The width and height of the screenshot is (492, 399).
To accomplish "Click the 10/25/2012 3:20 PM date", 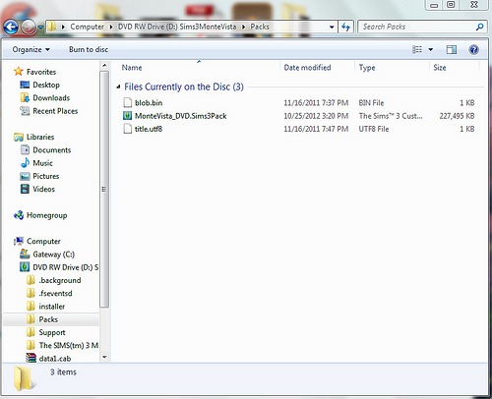I will 316,116.
